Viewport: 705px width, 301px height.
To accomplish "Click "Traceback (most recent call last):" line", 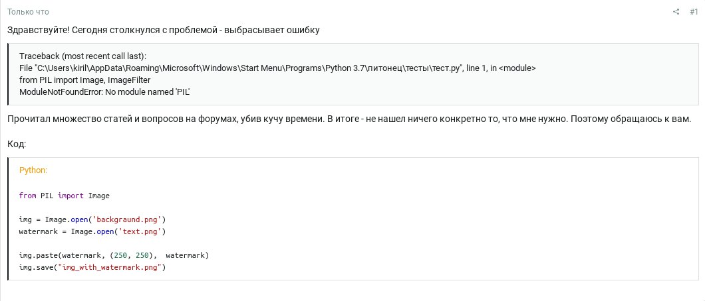I will [82, 56].
